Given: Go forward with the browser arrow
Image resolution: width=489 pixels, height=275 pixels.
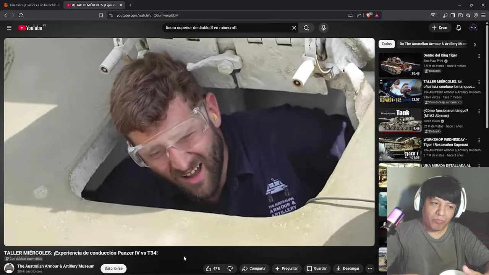Looking at the screenshot, I should (x=13, y=15).
